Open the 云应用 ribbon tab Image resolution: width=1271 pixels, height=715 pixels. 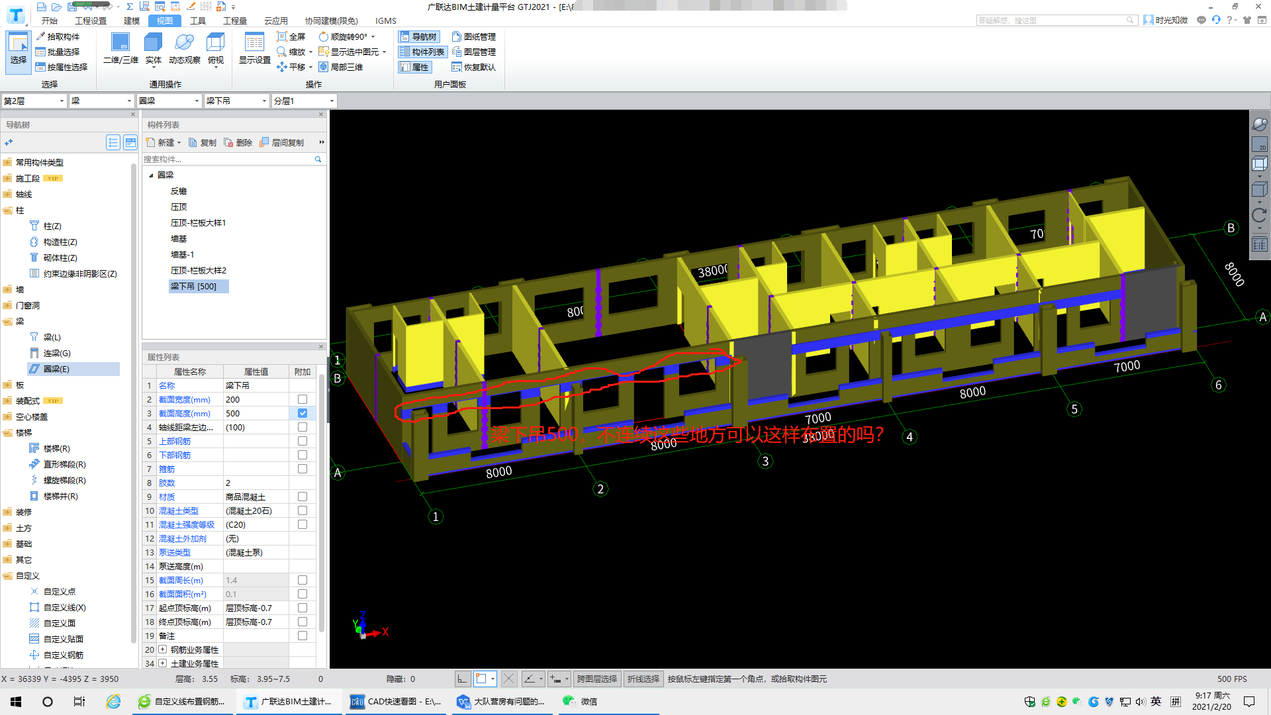276,21
